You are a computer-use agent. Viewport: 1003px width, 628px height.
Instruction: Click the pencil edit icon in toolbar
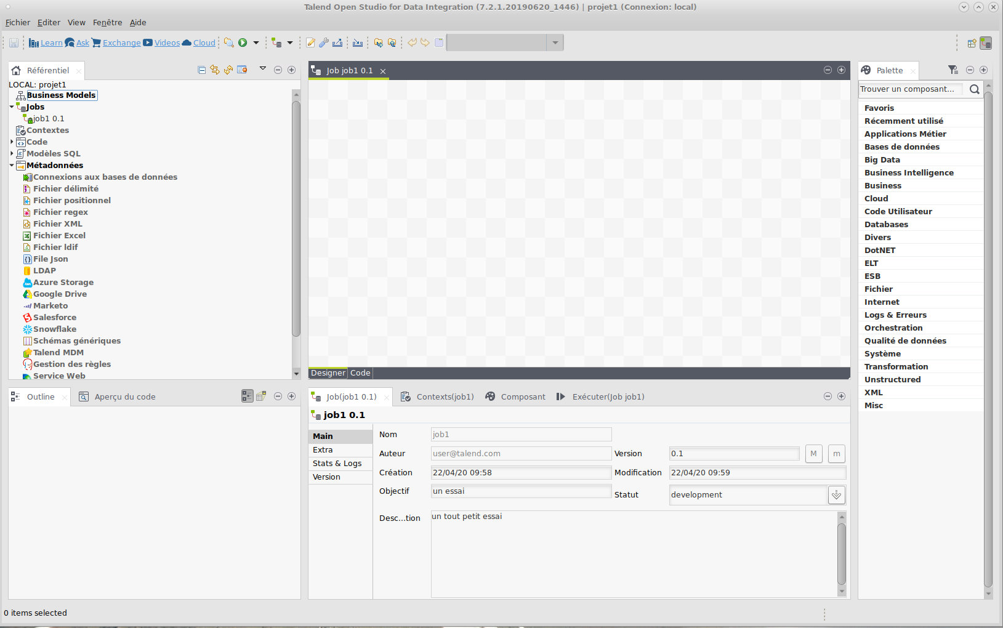(310, 43)
